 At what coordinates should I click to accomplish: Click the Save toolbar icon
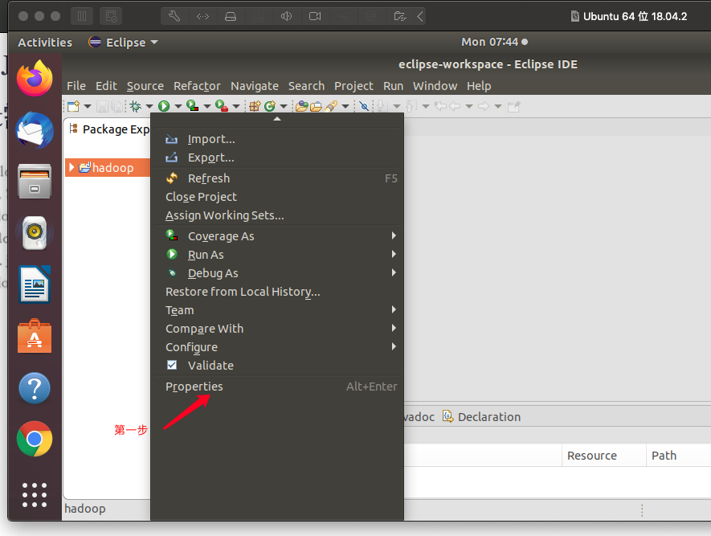point(103,107)
